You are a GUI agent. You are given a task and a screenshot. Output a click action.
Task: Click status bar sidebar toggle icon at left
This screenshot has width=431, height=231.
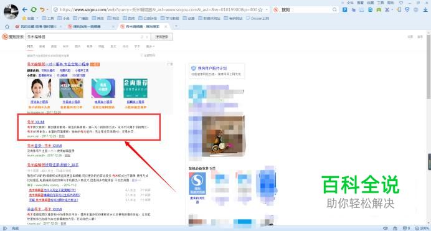click(x=5, y=229)
